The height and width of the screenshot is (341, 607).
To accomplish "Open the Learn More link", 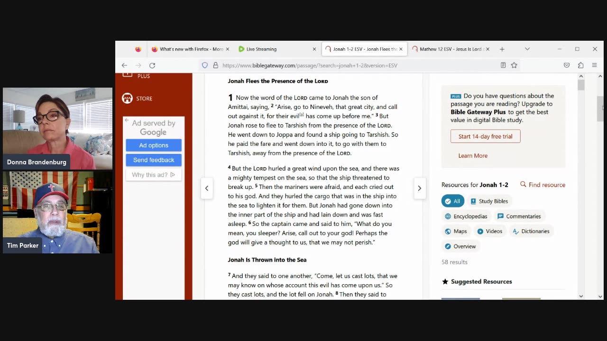I will (x=473, y=156).
